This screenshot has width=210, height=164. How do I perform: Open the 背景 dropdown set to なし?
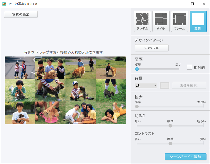pyautogui.click(x=146, y=85)
